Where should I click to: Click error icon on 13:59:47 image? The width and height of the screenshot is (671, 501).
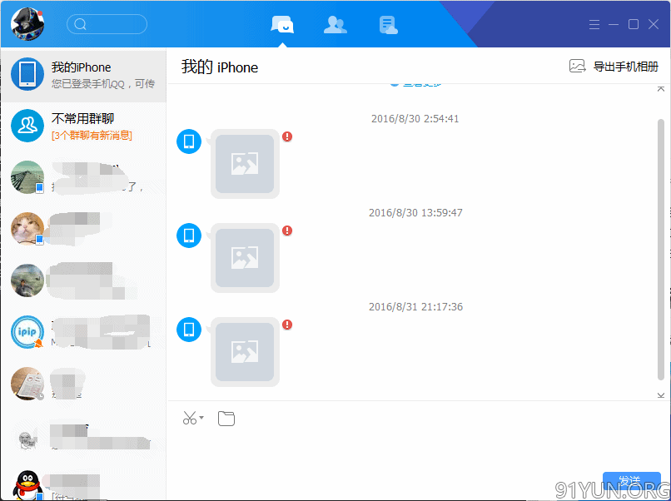pyautogui.click(x=287, y=231)
